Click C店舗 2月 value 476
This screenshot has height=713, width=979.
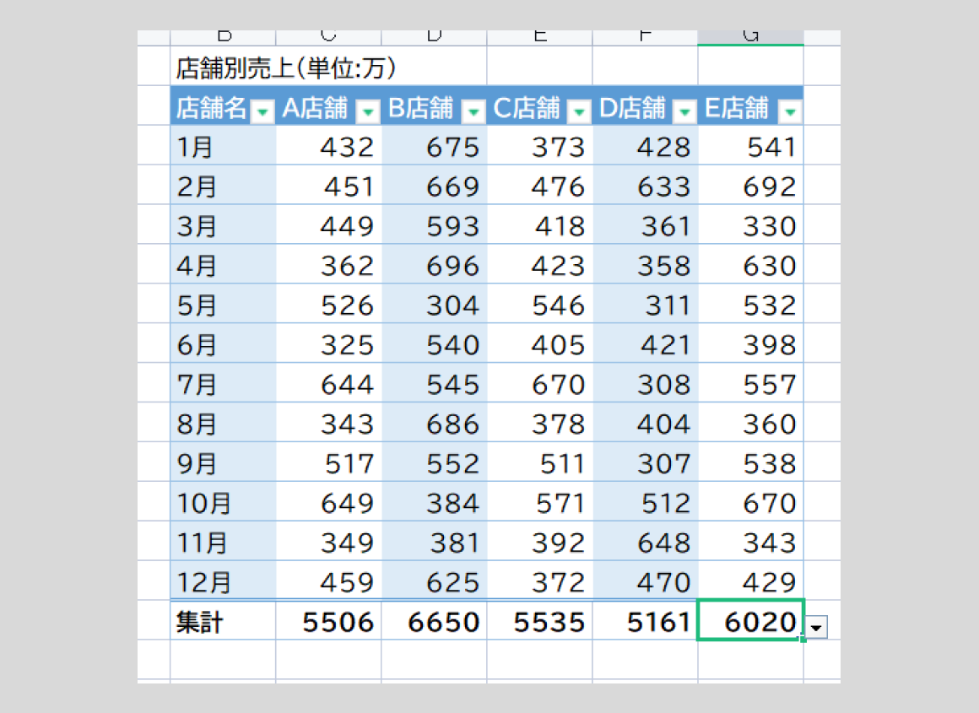[x=539, y=185]
